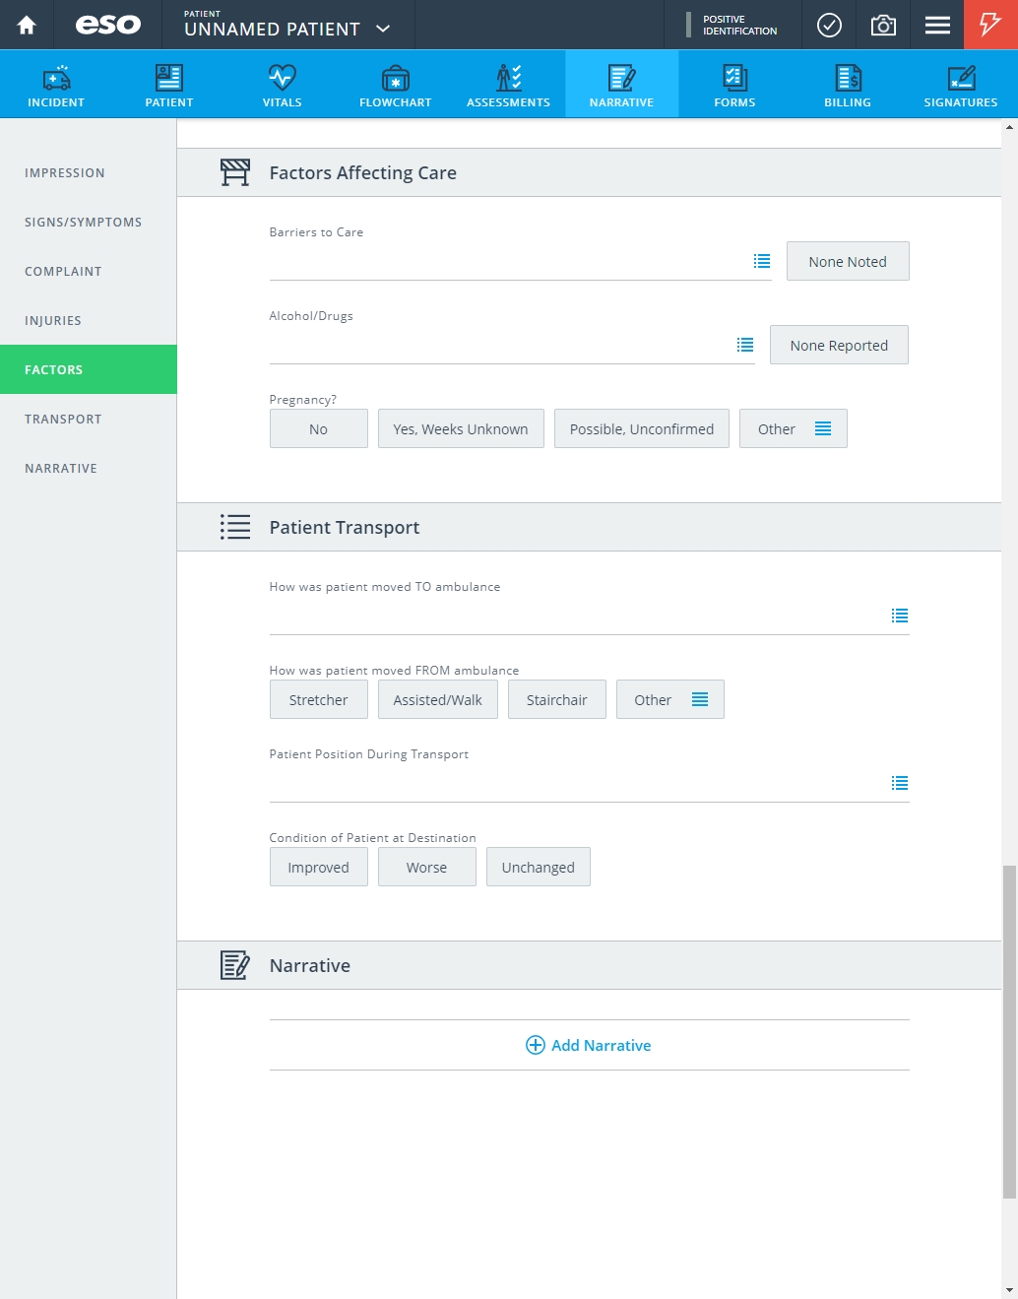Click the page vertical scrollbar thumb
Image resolution: width=1018 pixels, height=1299 pixels.
pyautogui.click(x=1009, y=1032)
